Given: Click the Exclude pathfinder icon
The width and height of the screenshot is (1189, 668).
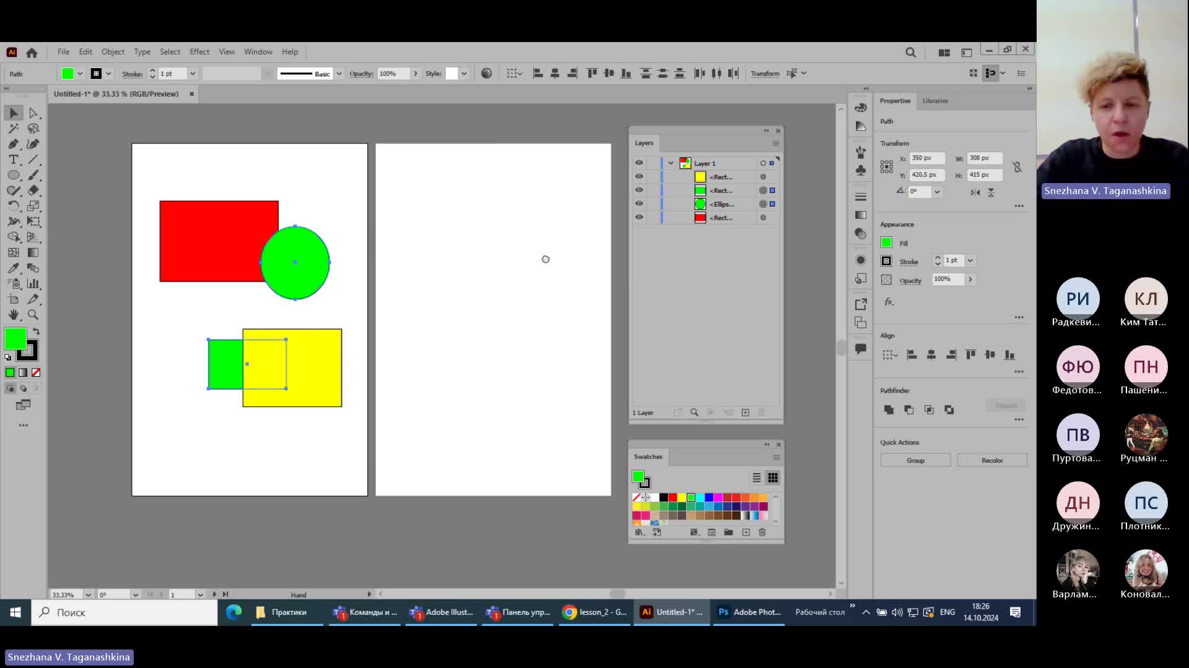Looking at the screenshot, I should click(949, 409).
